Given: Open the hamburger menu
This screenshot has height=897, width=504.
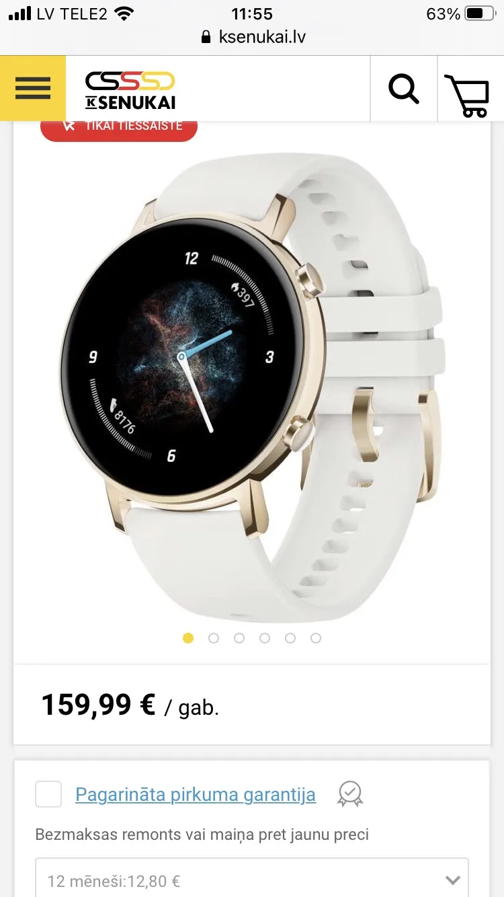Looking at the screenshot, I should coord(33,88).
